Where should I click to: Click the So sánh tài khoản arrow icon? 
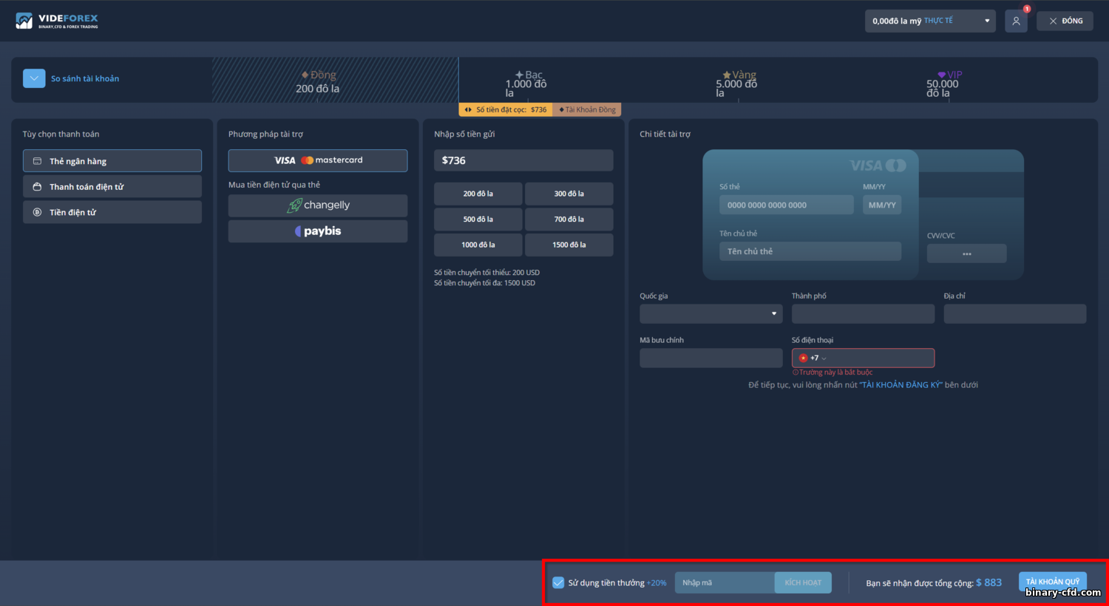coord(34,78)
